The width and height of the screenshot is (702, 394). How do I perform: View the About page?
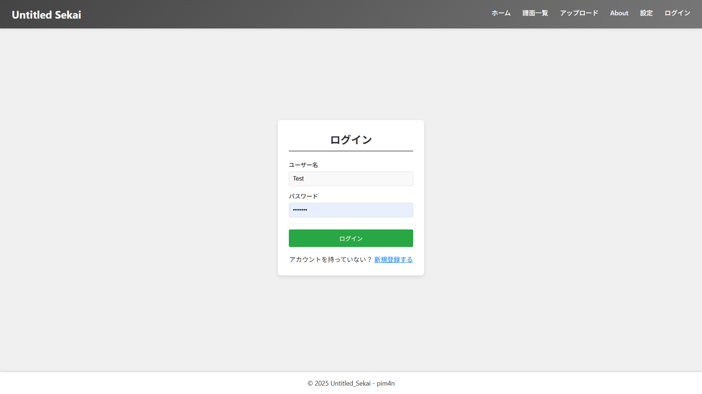619,13
